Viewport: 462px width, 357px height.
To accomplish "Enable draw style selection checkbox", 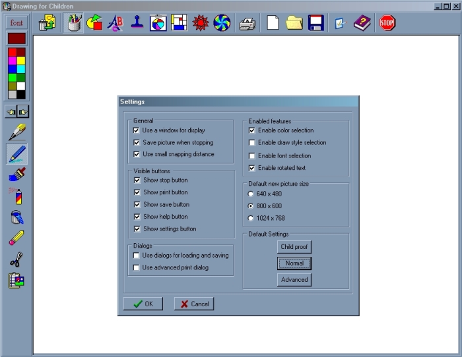I will [251, 142].
